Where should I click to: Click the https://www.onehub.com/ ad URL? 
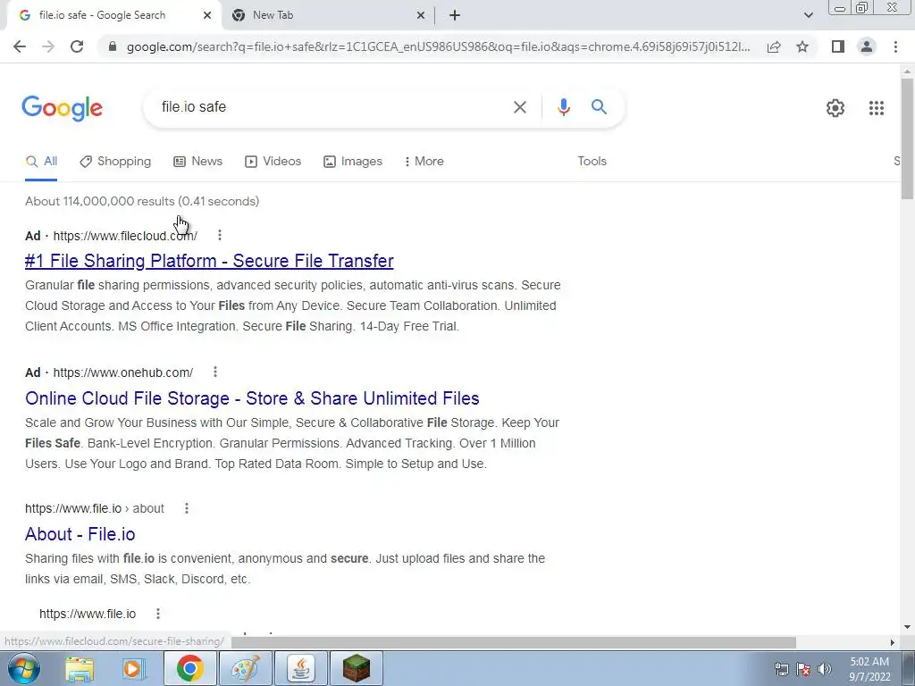(x=122, y=372)
